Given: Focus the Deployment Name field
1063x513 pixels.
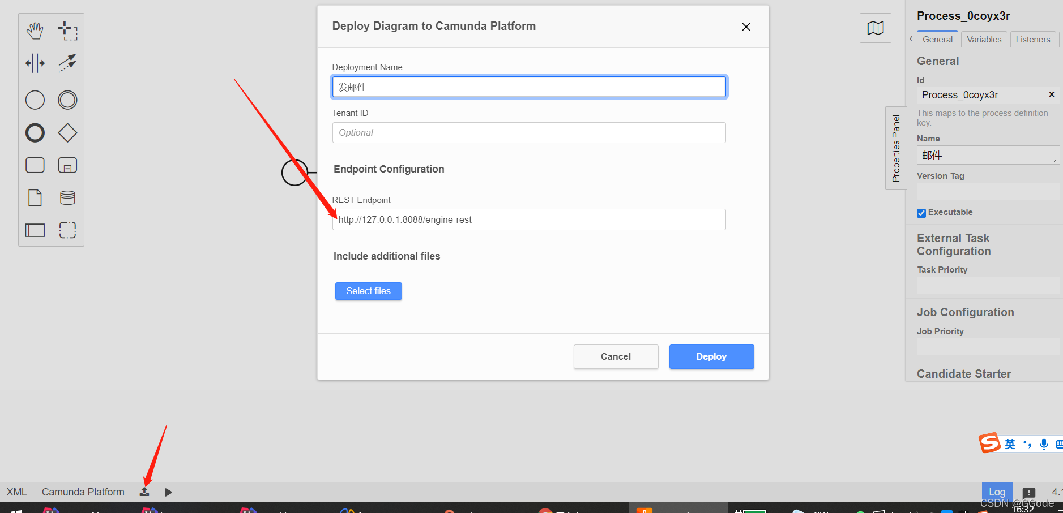Looking at the screenshot, I should [529, 87].
